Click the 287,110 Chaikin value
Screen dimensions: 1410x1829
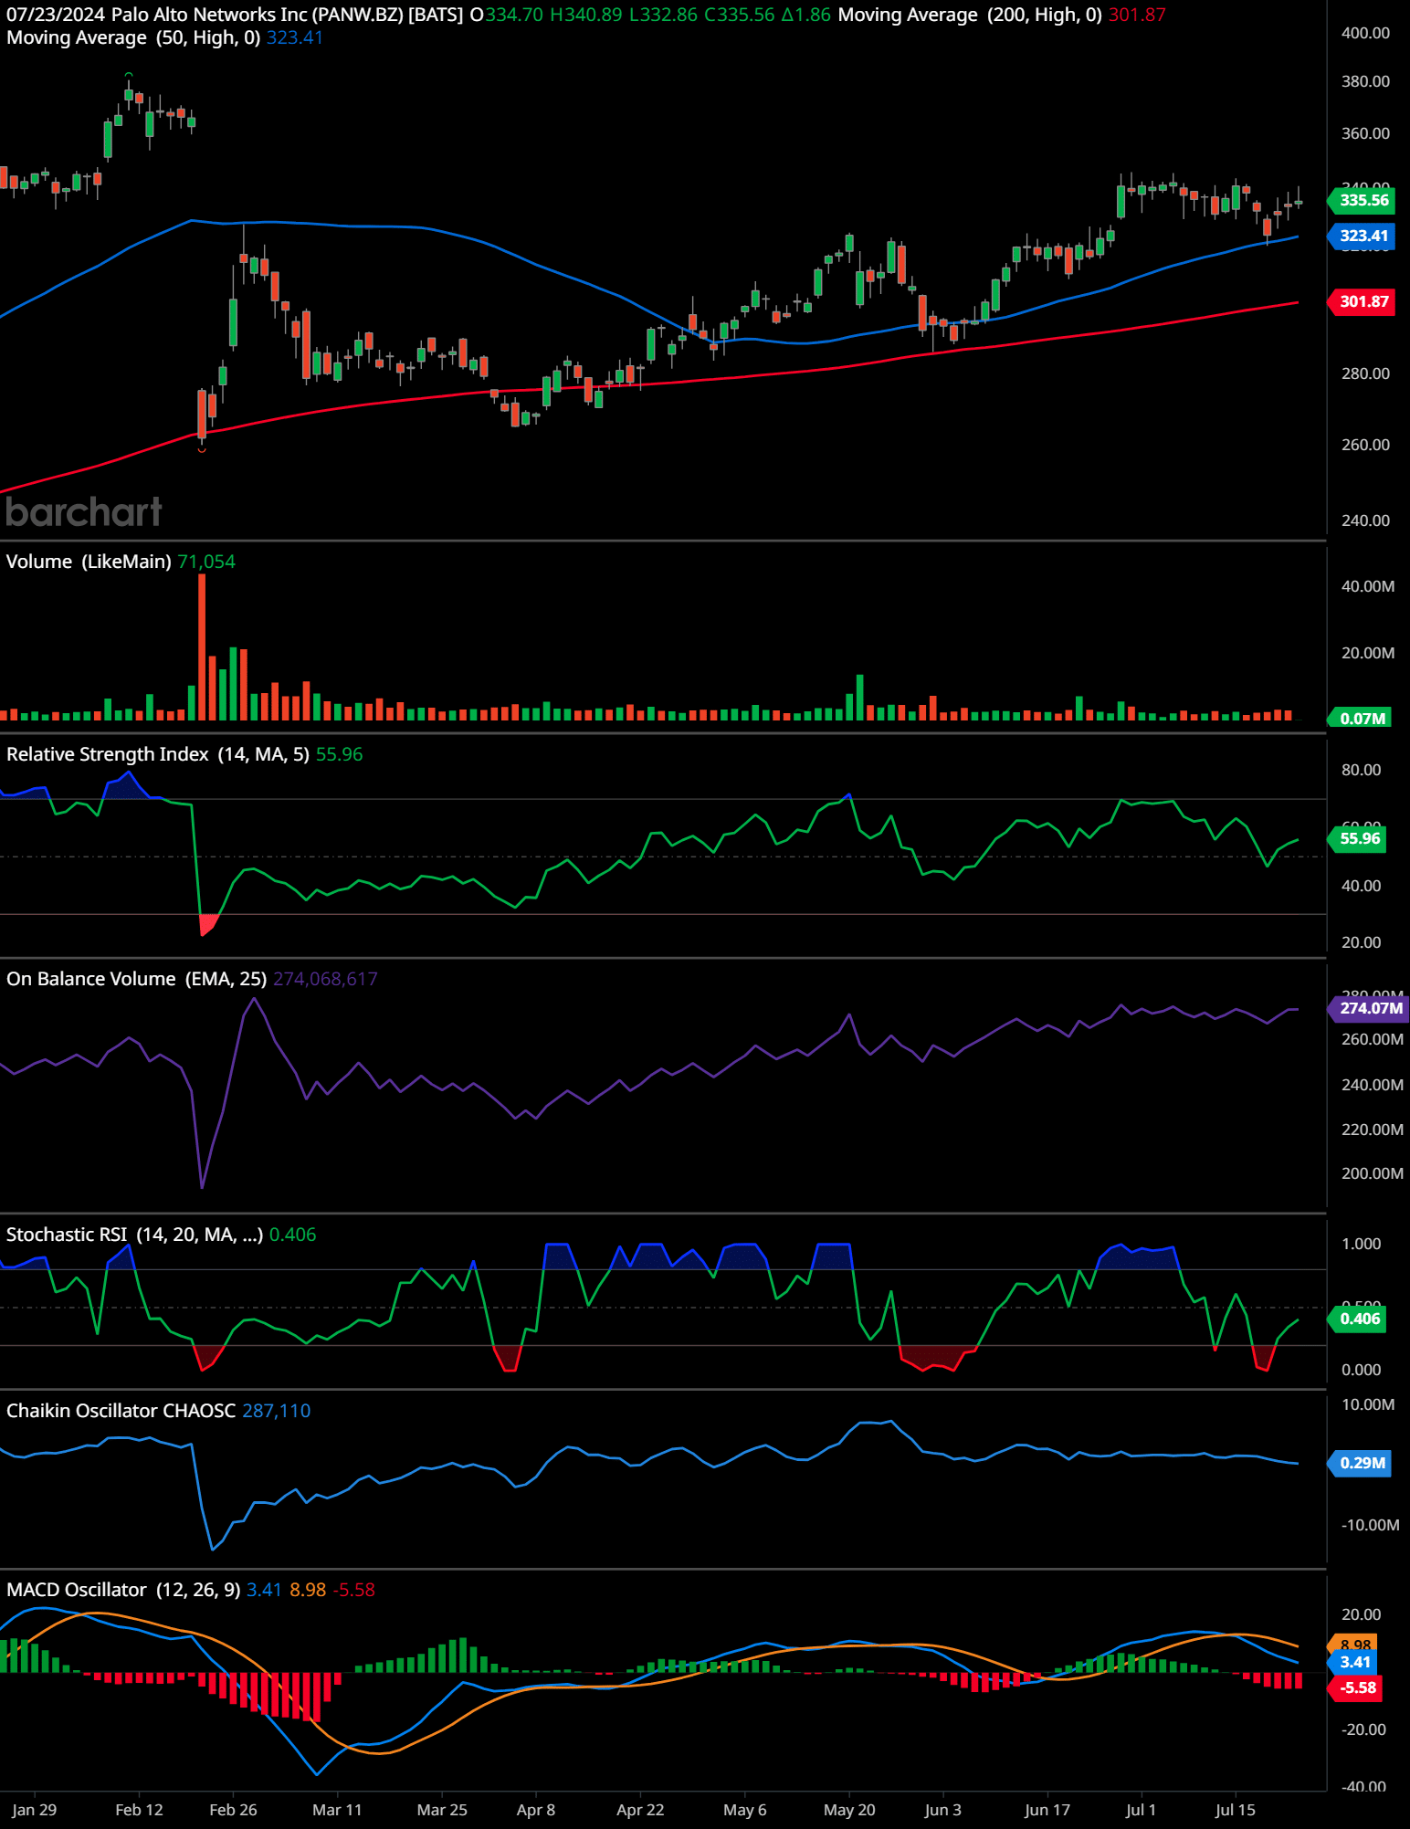point(277,1411)
